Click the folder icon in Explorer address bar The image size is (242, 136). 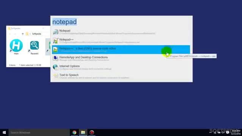[x=27, y=34]
